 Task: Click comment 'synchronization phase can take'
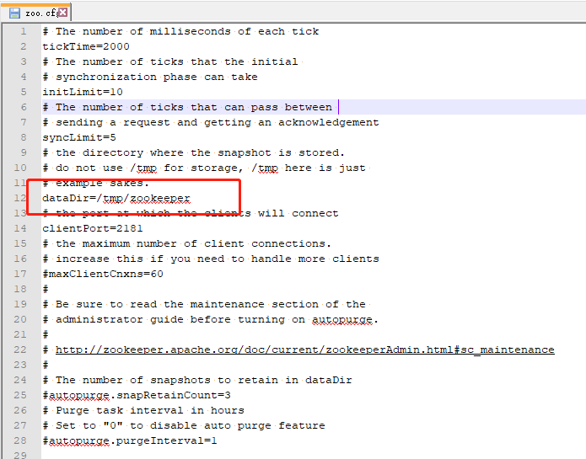tap(157, 77)
